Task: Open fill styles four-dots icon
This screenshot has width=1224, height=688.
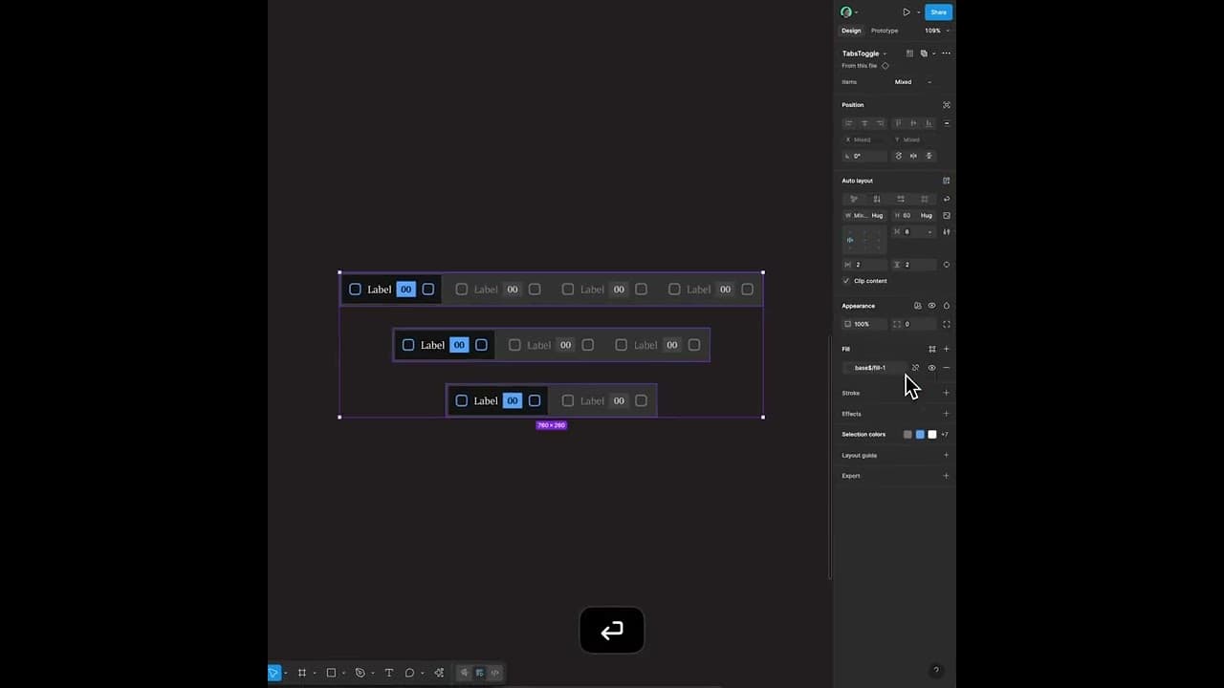Action: (932, 349)
